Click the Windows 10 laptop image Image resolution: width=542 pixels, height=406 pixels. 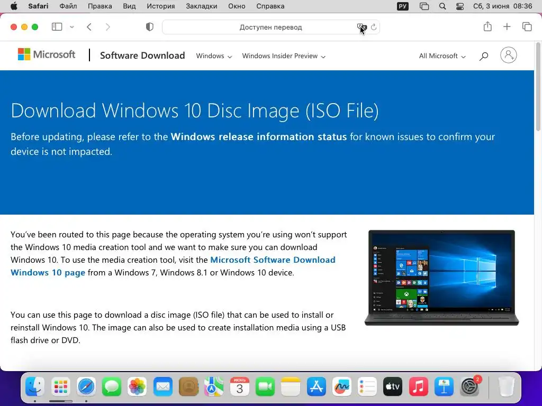(x=442, y=278)
